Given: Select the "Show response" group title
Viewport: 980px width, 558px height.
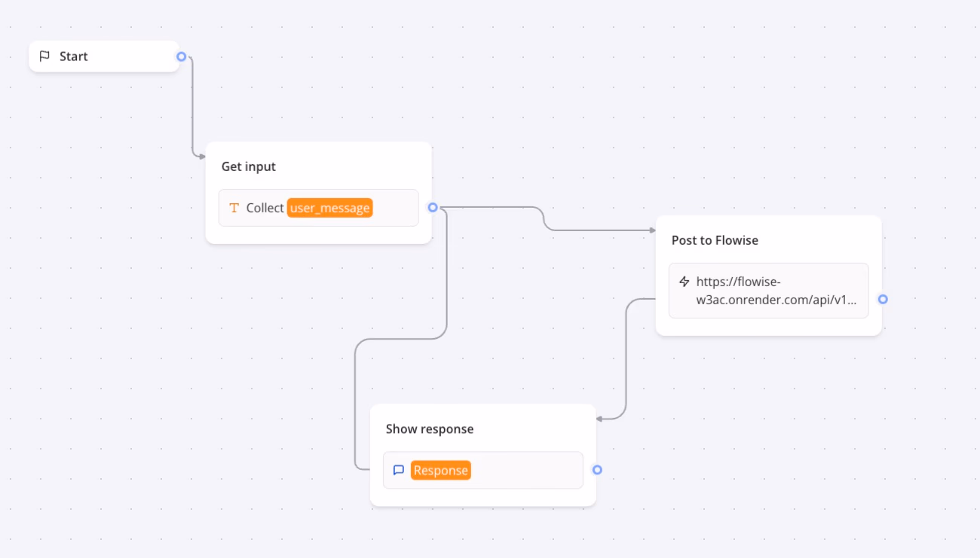Looking at the screenshot, I should pyautogui.click(x=430, y=429).
